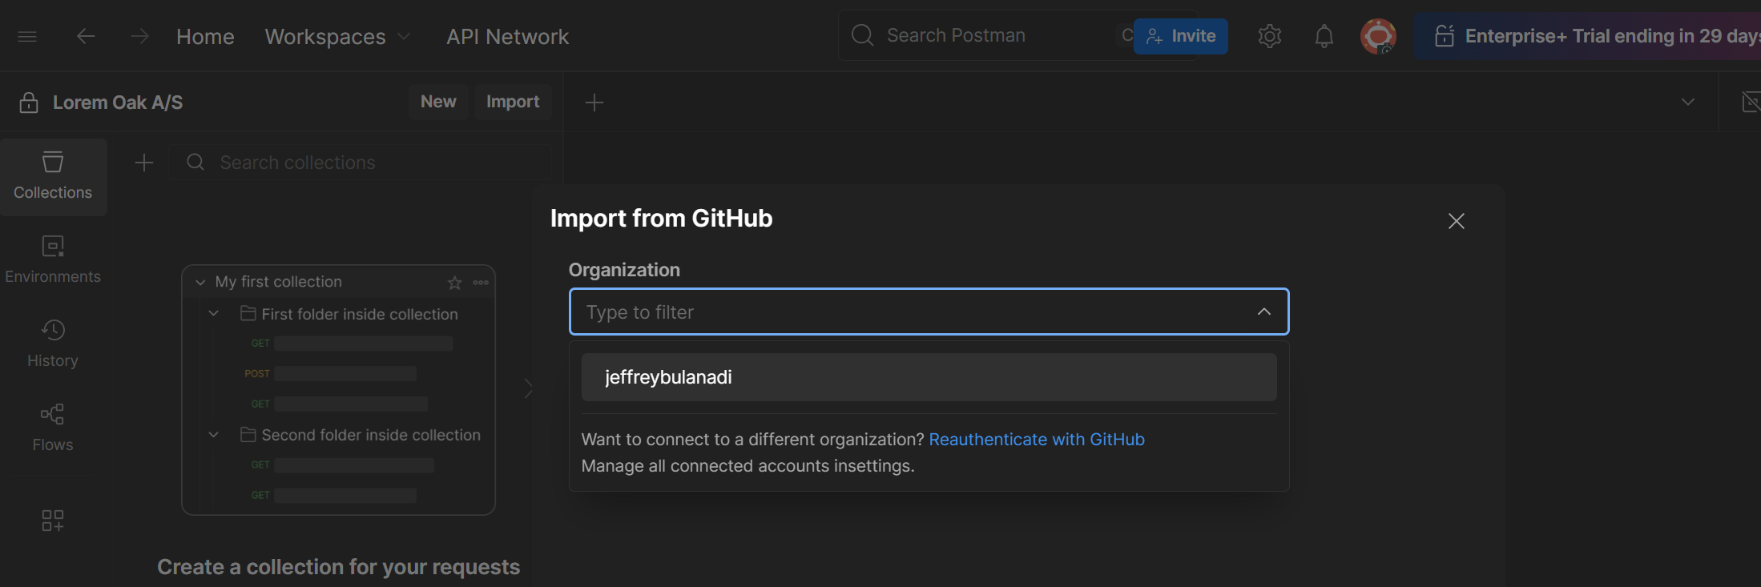Open the configure sidebar apps icon
Image resolution: width=1761 pixels, height=587 pixels.
tap(53, 521)
